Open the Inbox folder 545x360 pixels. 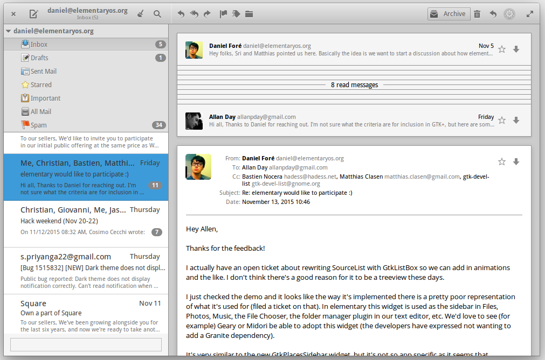click(86, 44)
